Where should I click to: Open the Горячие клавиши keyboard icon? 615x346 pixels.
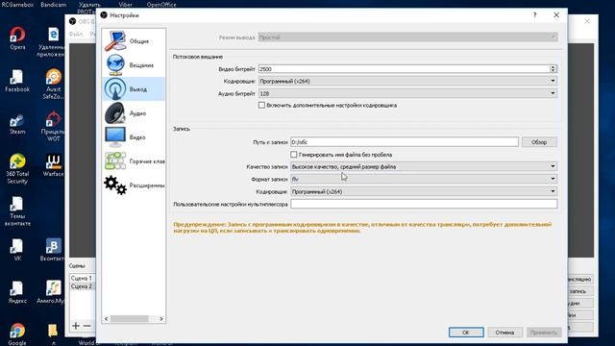pyautogui.click(x=115, y=161)
